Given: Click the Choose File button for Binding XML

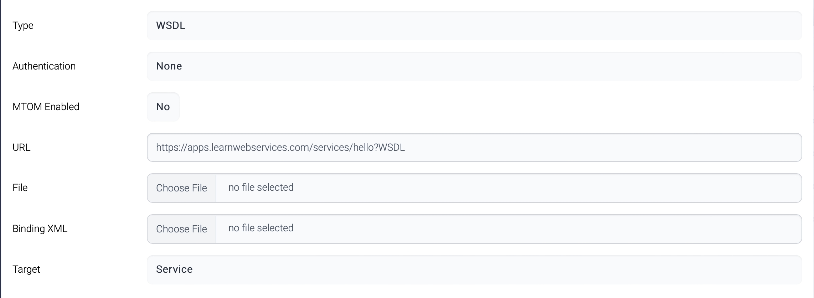Looking at the screenshot, I should [181, 229].
